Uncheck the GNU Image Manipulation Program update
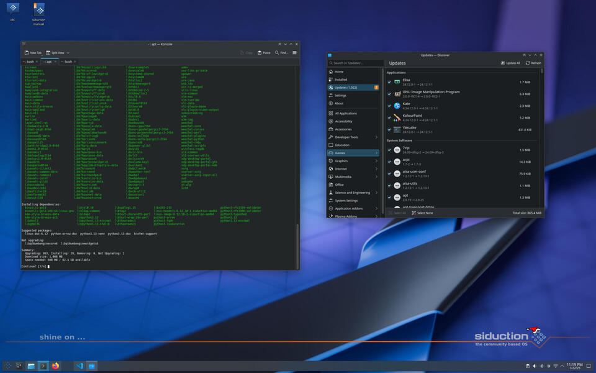596x373 pixels. pos(389,94)
